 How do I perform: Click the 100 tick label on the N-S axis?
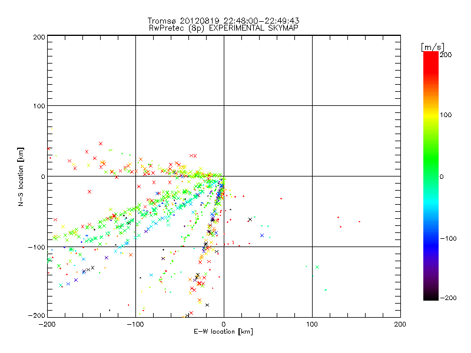39,106
